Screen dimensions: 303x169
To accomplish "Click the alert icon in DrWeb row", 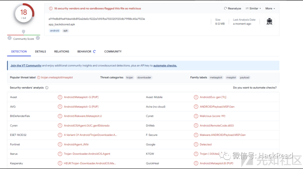I will click(x=196, y=125).
